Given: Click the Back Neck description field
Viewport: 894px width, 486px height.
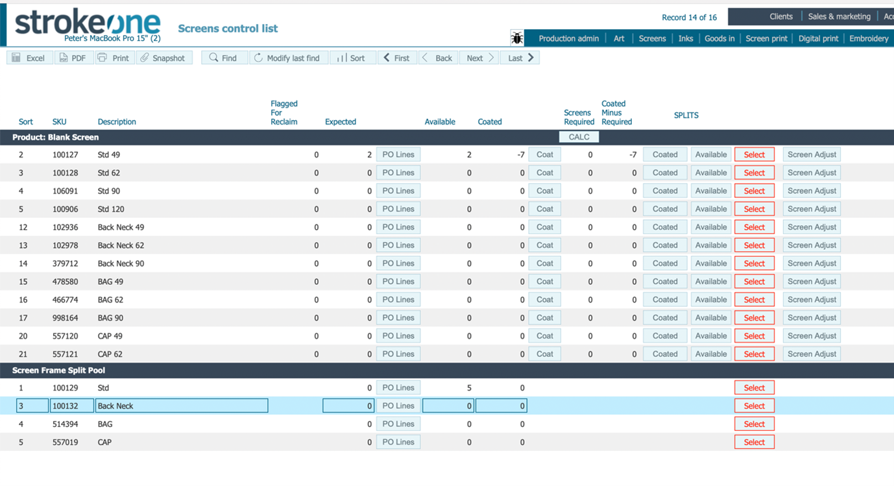Looking at the screenshot, I should coord(182,406).
